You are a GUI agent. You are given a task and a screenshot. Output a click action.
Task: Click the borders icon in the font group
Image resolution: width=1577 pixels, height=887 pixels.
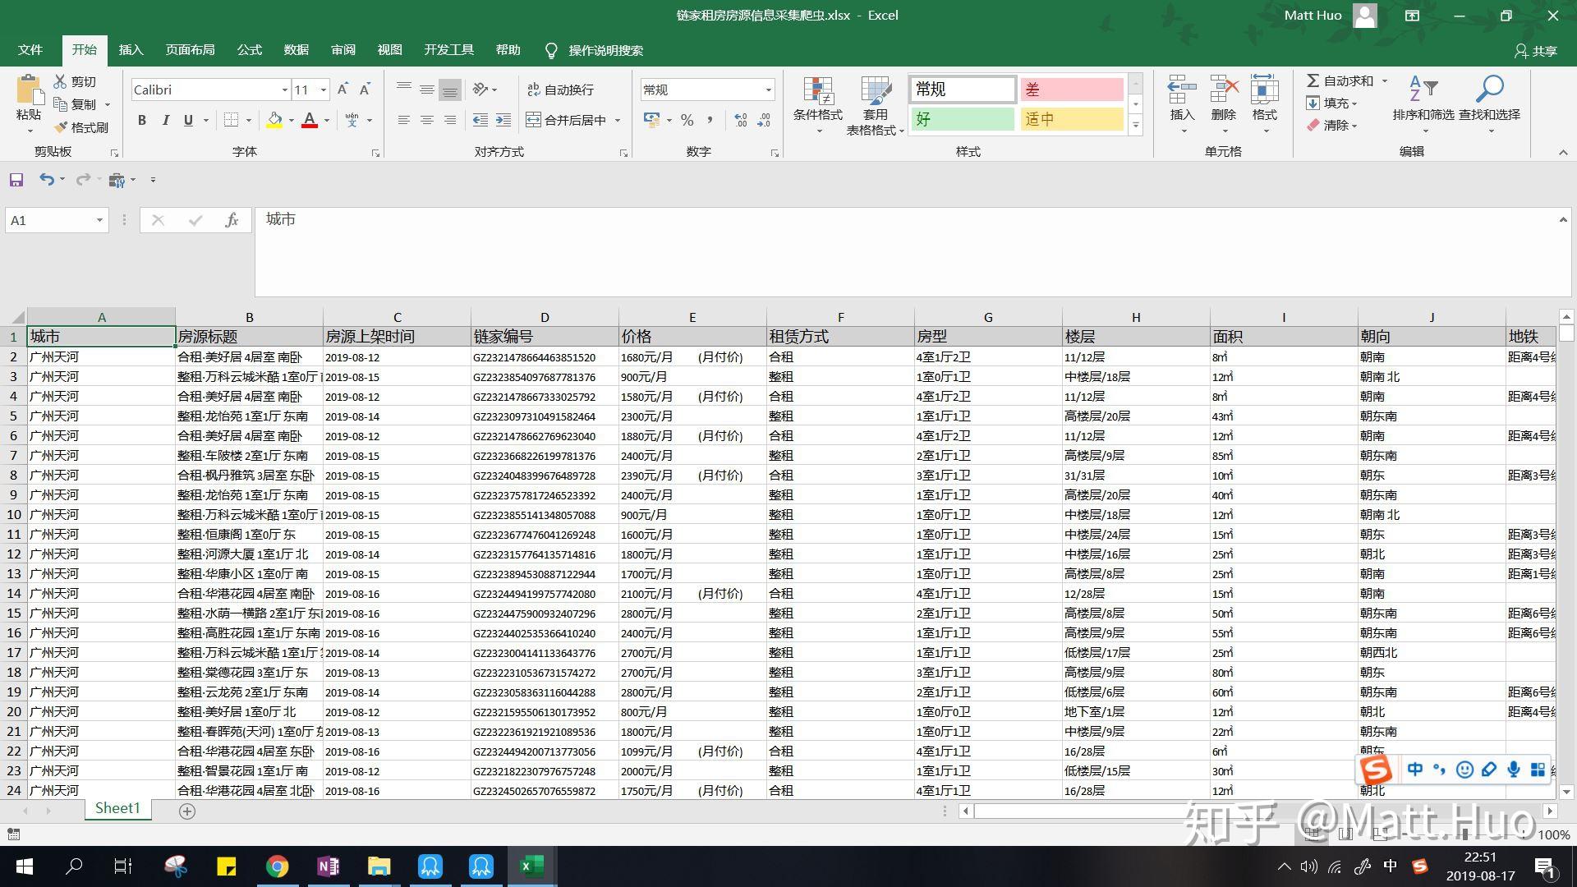tap(232, 120)
